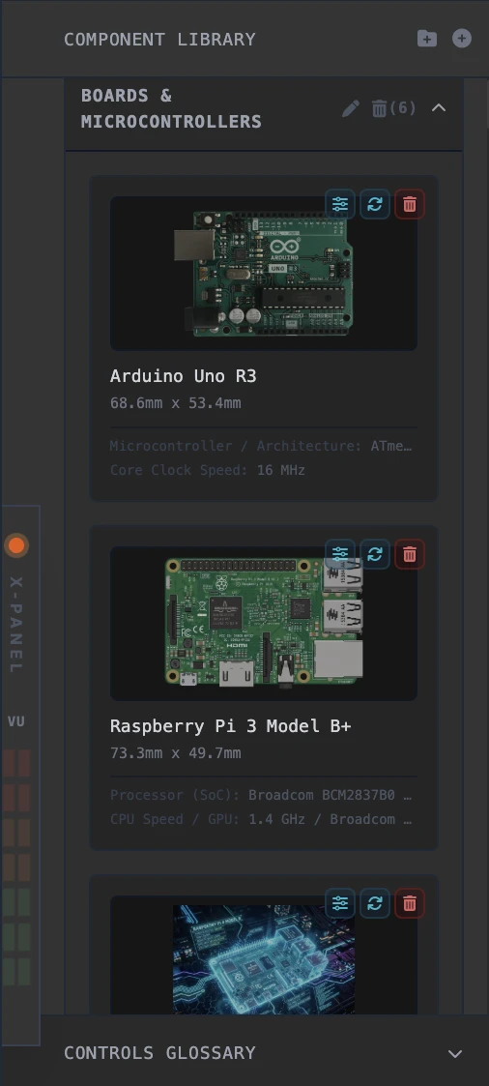Image resolution: width=489 pixels, height=1086 pixels.
Task: Select the glowing blue circuit board image
Action: pos(264,959)
